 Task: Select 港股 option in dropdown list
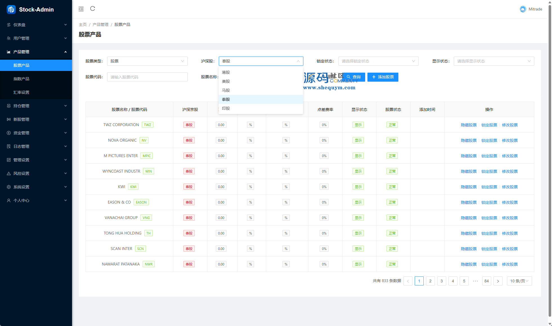226,72
